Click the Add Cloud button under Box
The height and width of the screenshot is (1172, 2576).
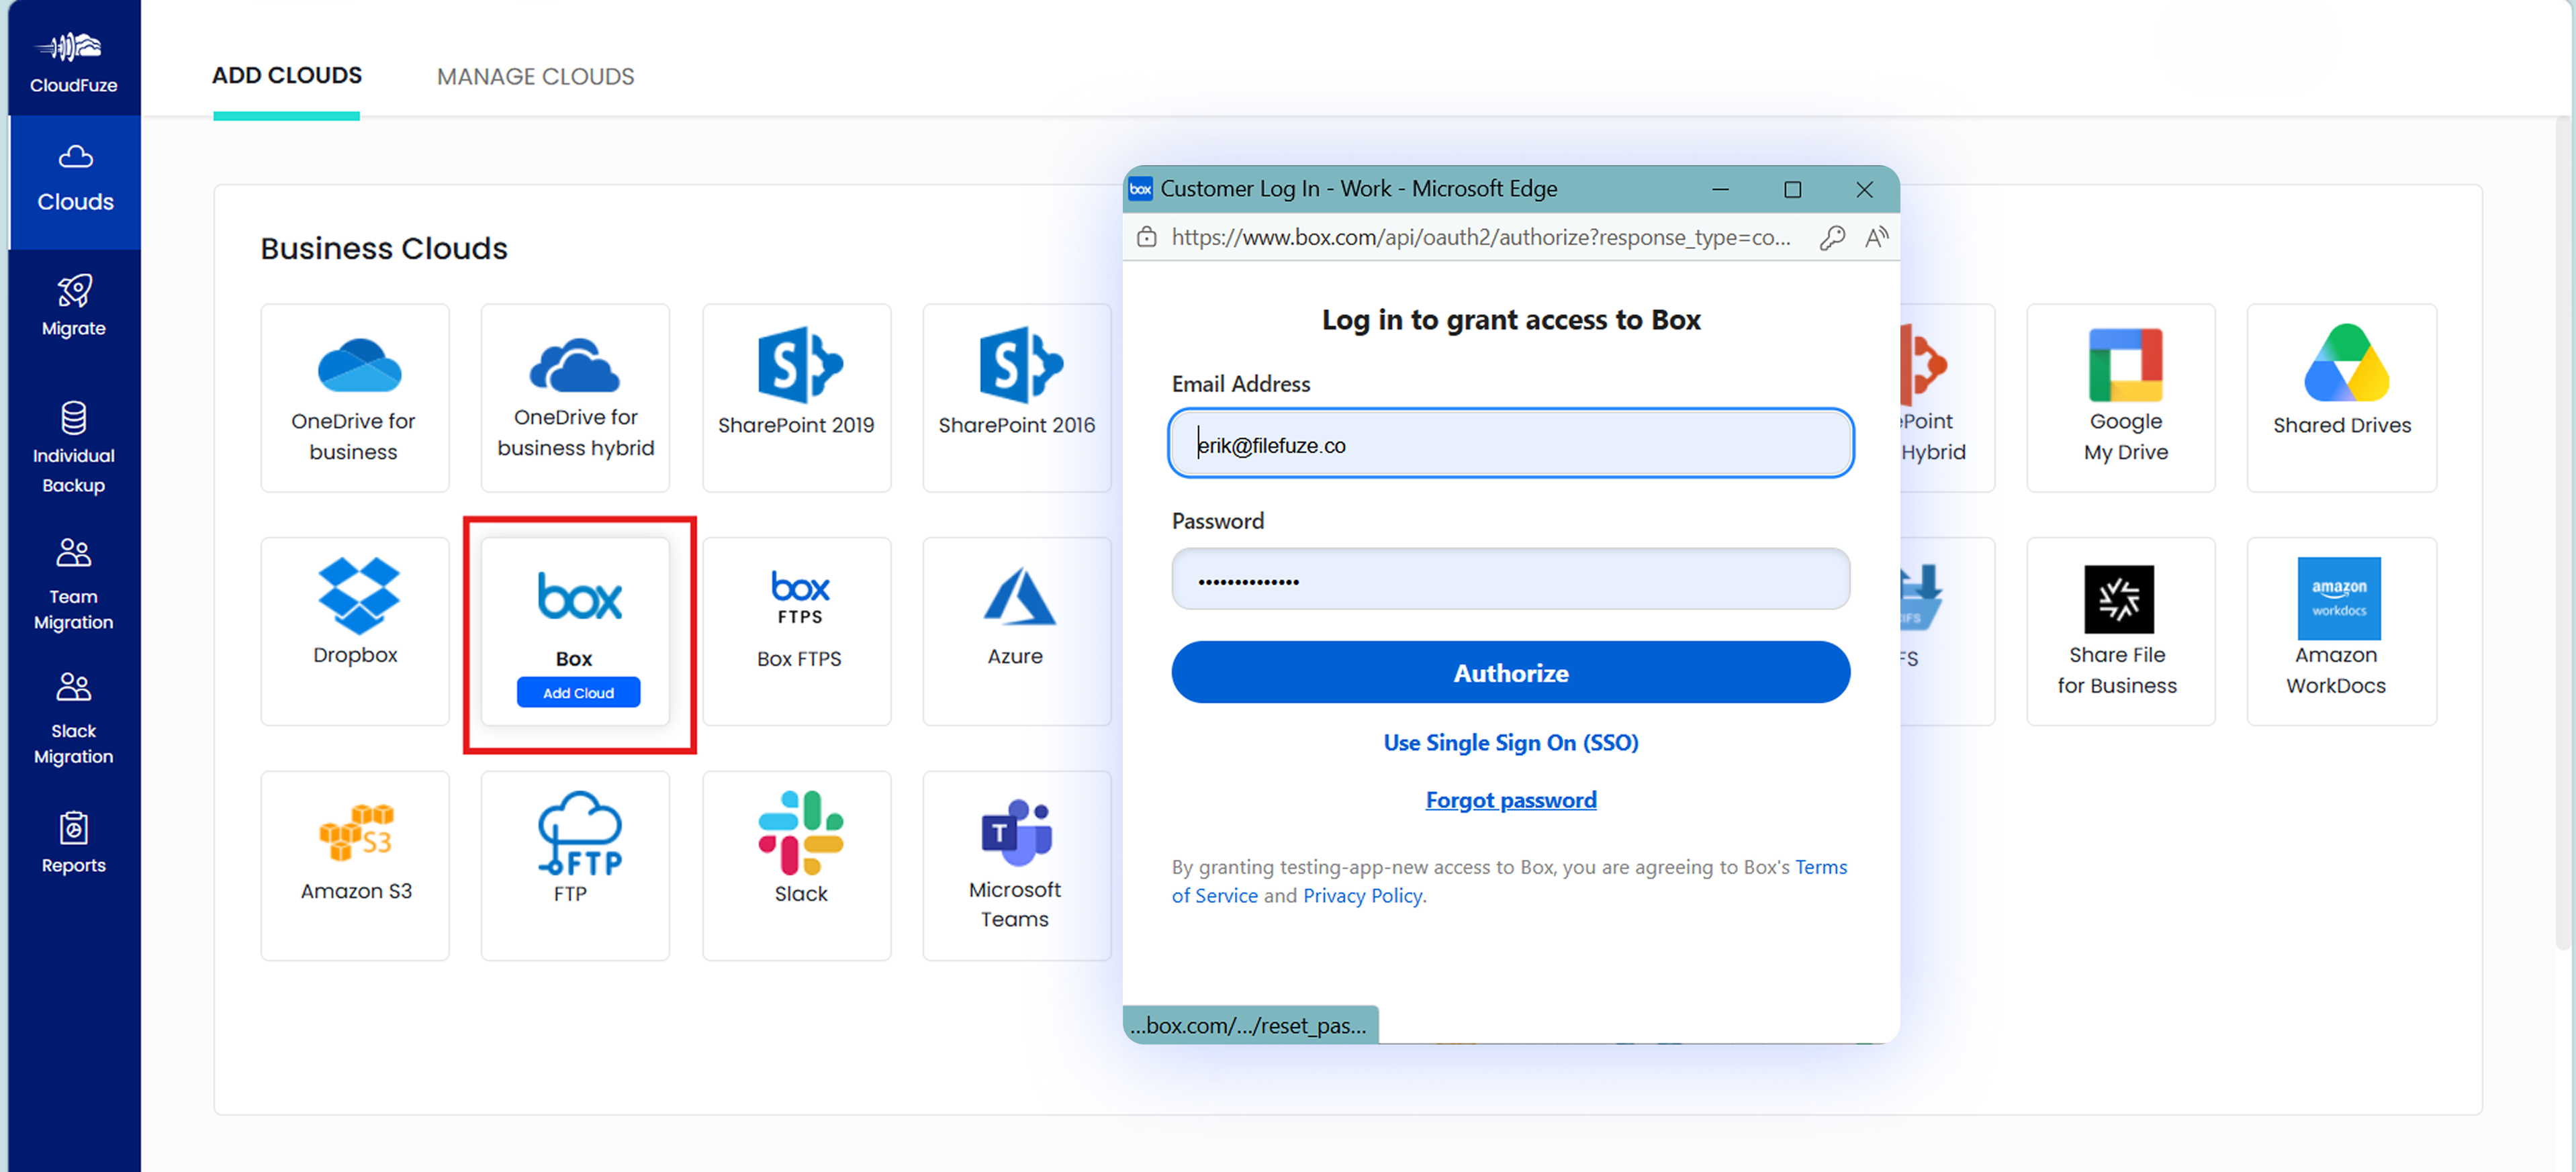tap(578, 692)
